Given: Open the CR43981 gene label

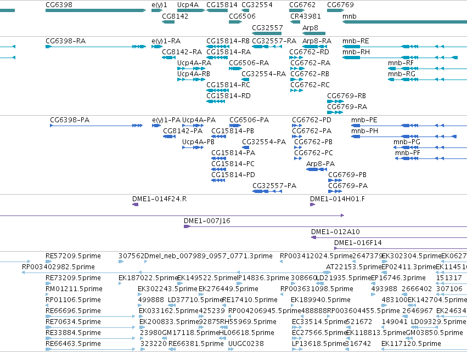Looking at the screenshot, I should click(x=306, y=16).
